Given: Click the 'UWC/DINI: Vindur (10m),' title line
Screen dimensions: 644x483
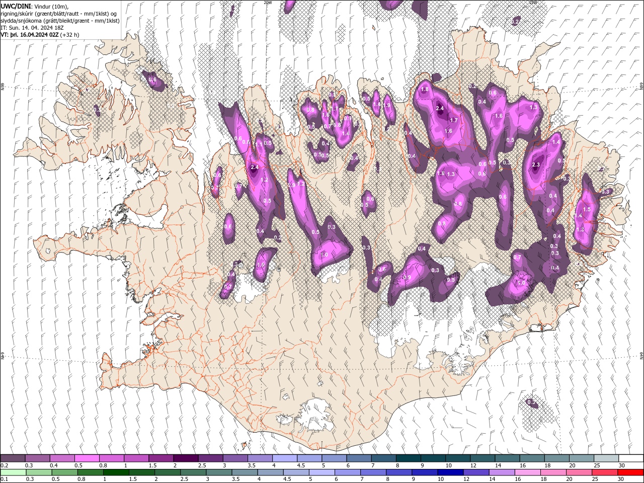Looking at the screenshot, I should 35,6.
